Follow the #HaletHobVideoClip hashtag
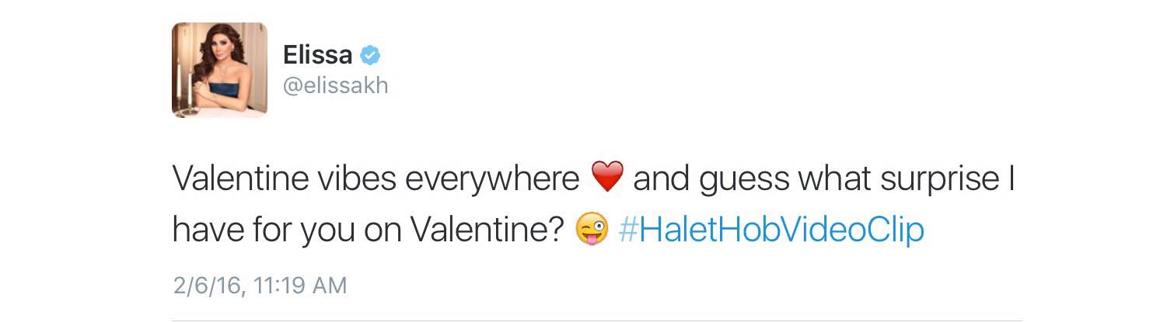Viewport: 1167px width, 322px height. (x=771, y=230)
